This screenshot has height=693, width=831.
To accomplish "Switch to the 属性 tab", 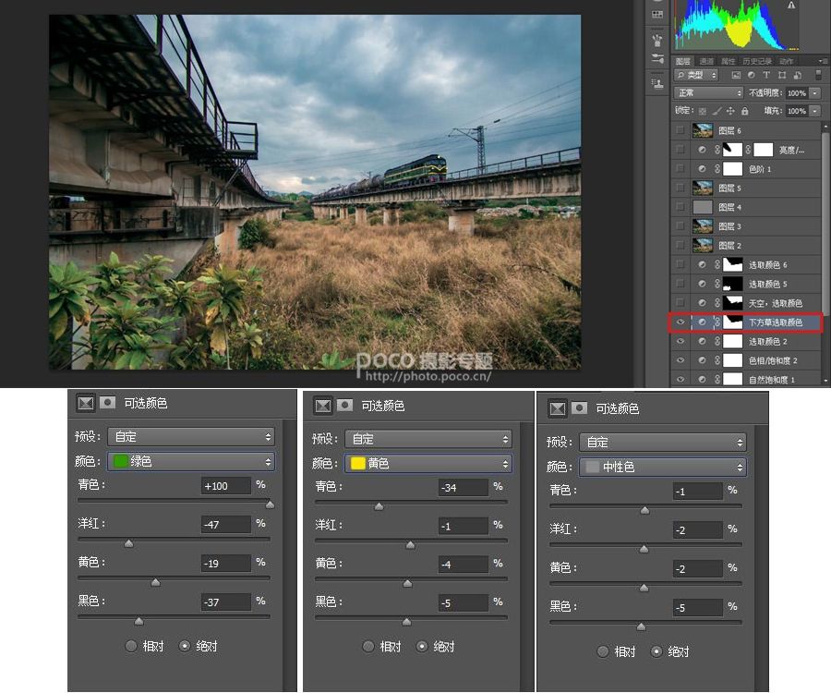I will point(729,61).
